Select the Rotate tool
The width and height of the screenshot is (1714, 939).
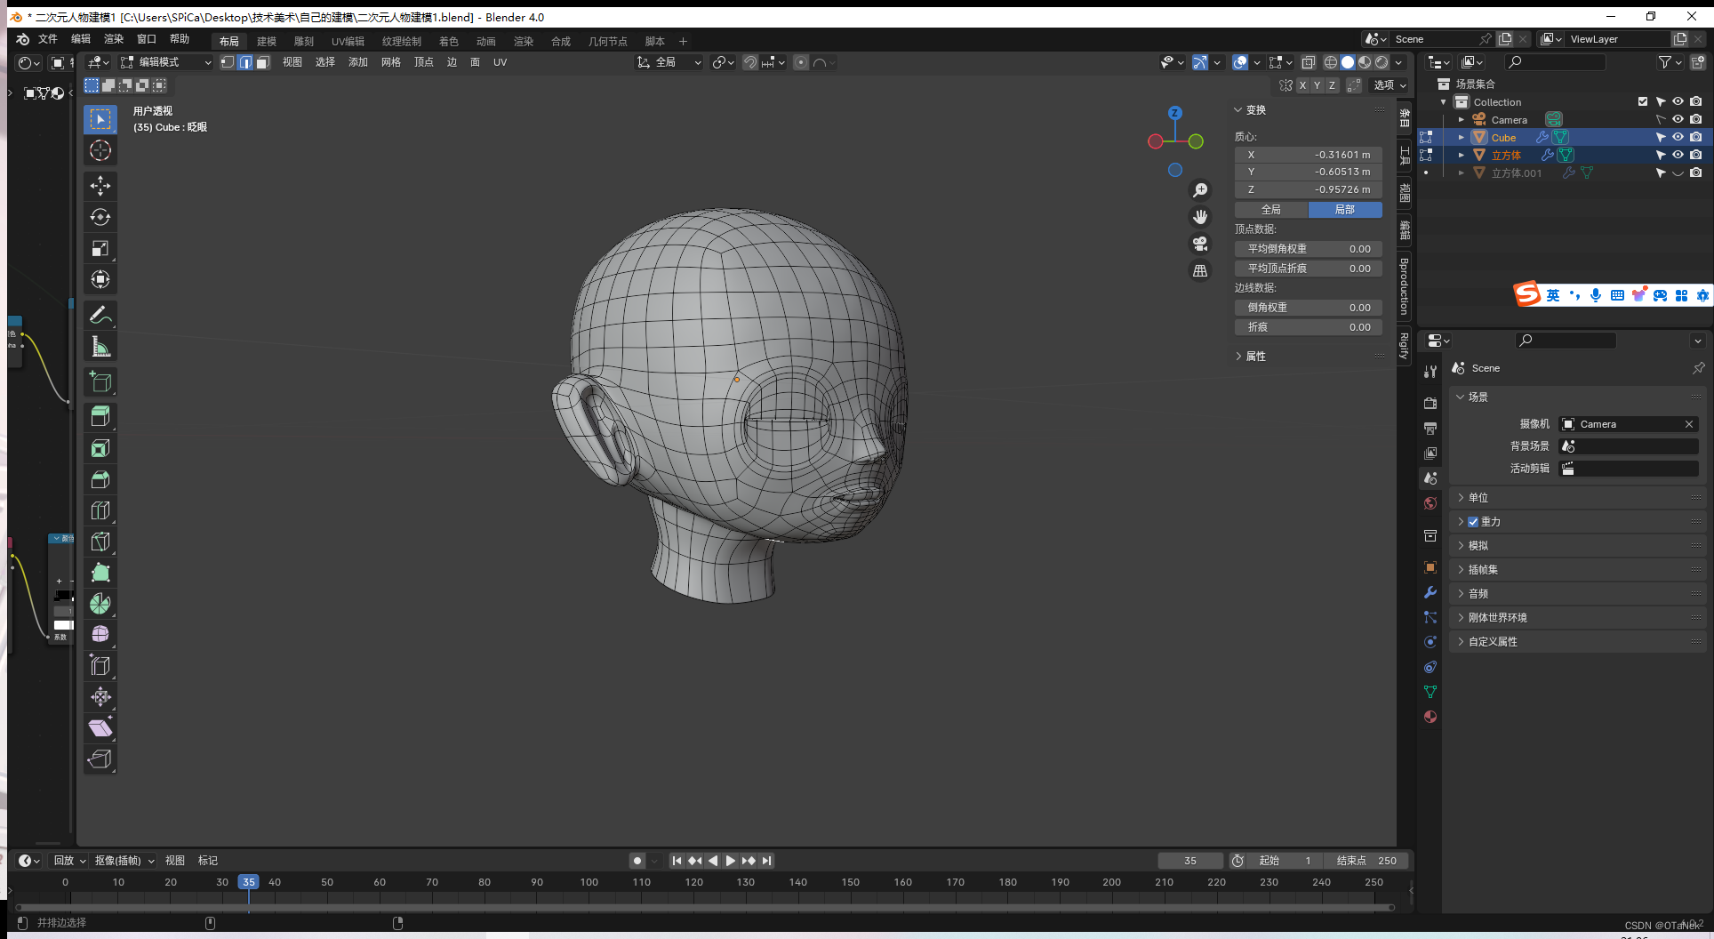tap(100, 217)
